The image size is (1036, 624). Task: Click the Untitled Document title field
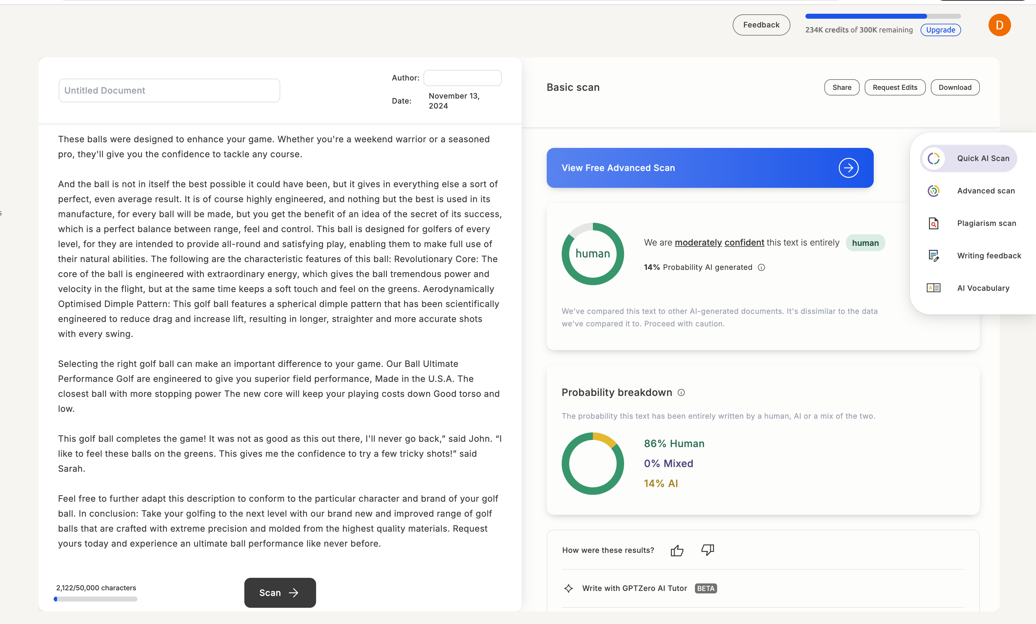point(169,90)
